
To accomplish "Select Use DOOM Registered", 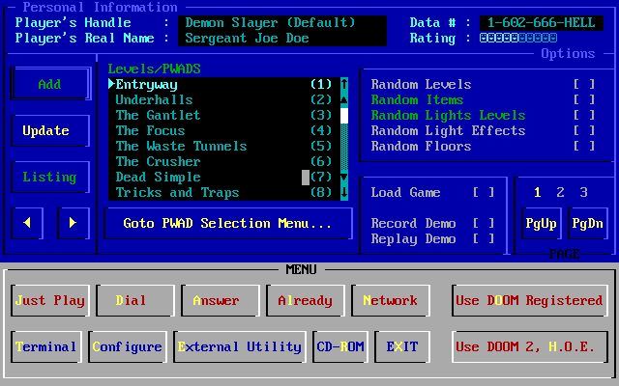I will point(530,300).
